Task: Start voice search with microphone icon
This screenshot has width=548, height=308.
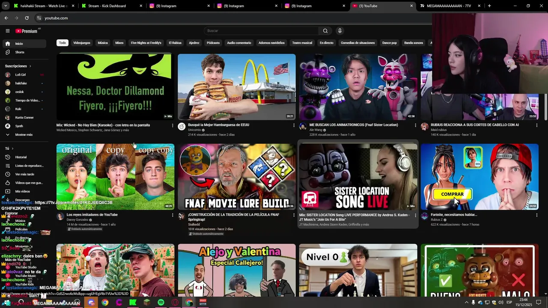Action: pyautogui.click(x=340, y=31)
